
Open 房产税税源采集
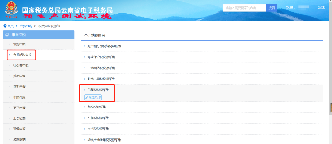(98, 129)
